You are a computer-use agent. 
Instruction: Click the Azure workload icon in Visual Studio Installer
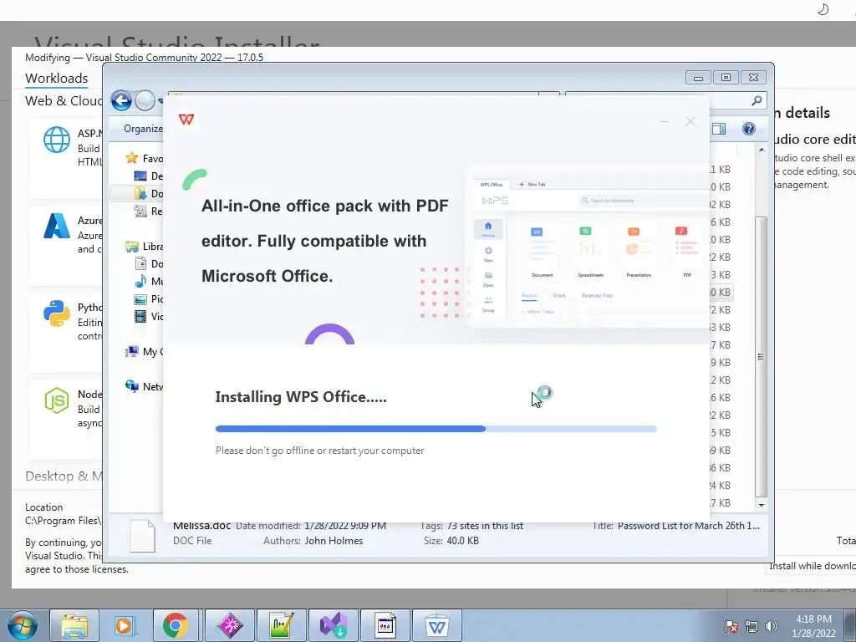point(57,226)
